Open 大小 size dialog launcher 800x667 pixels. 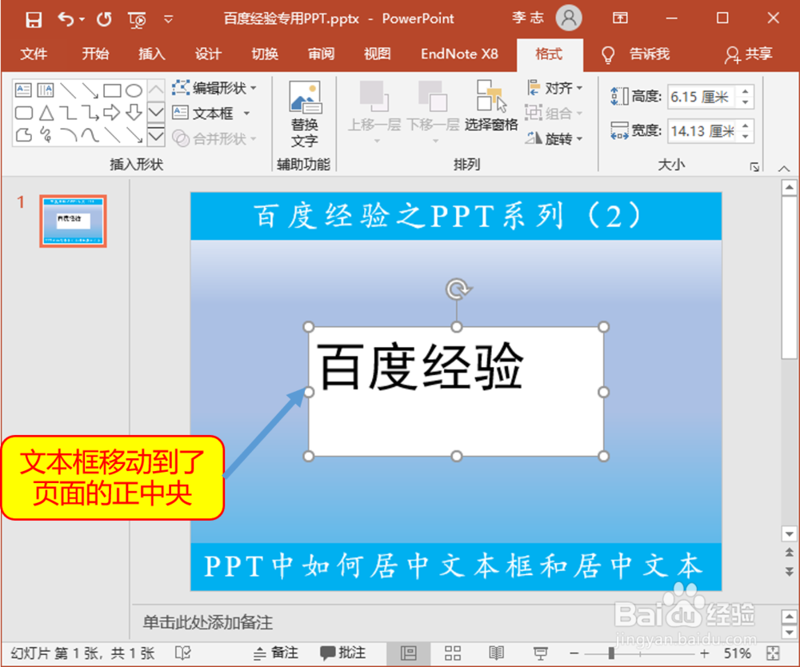[x=754, y=166]
